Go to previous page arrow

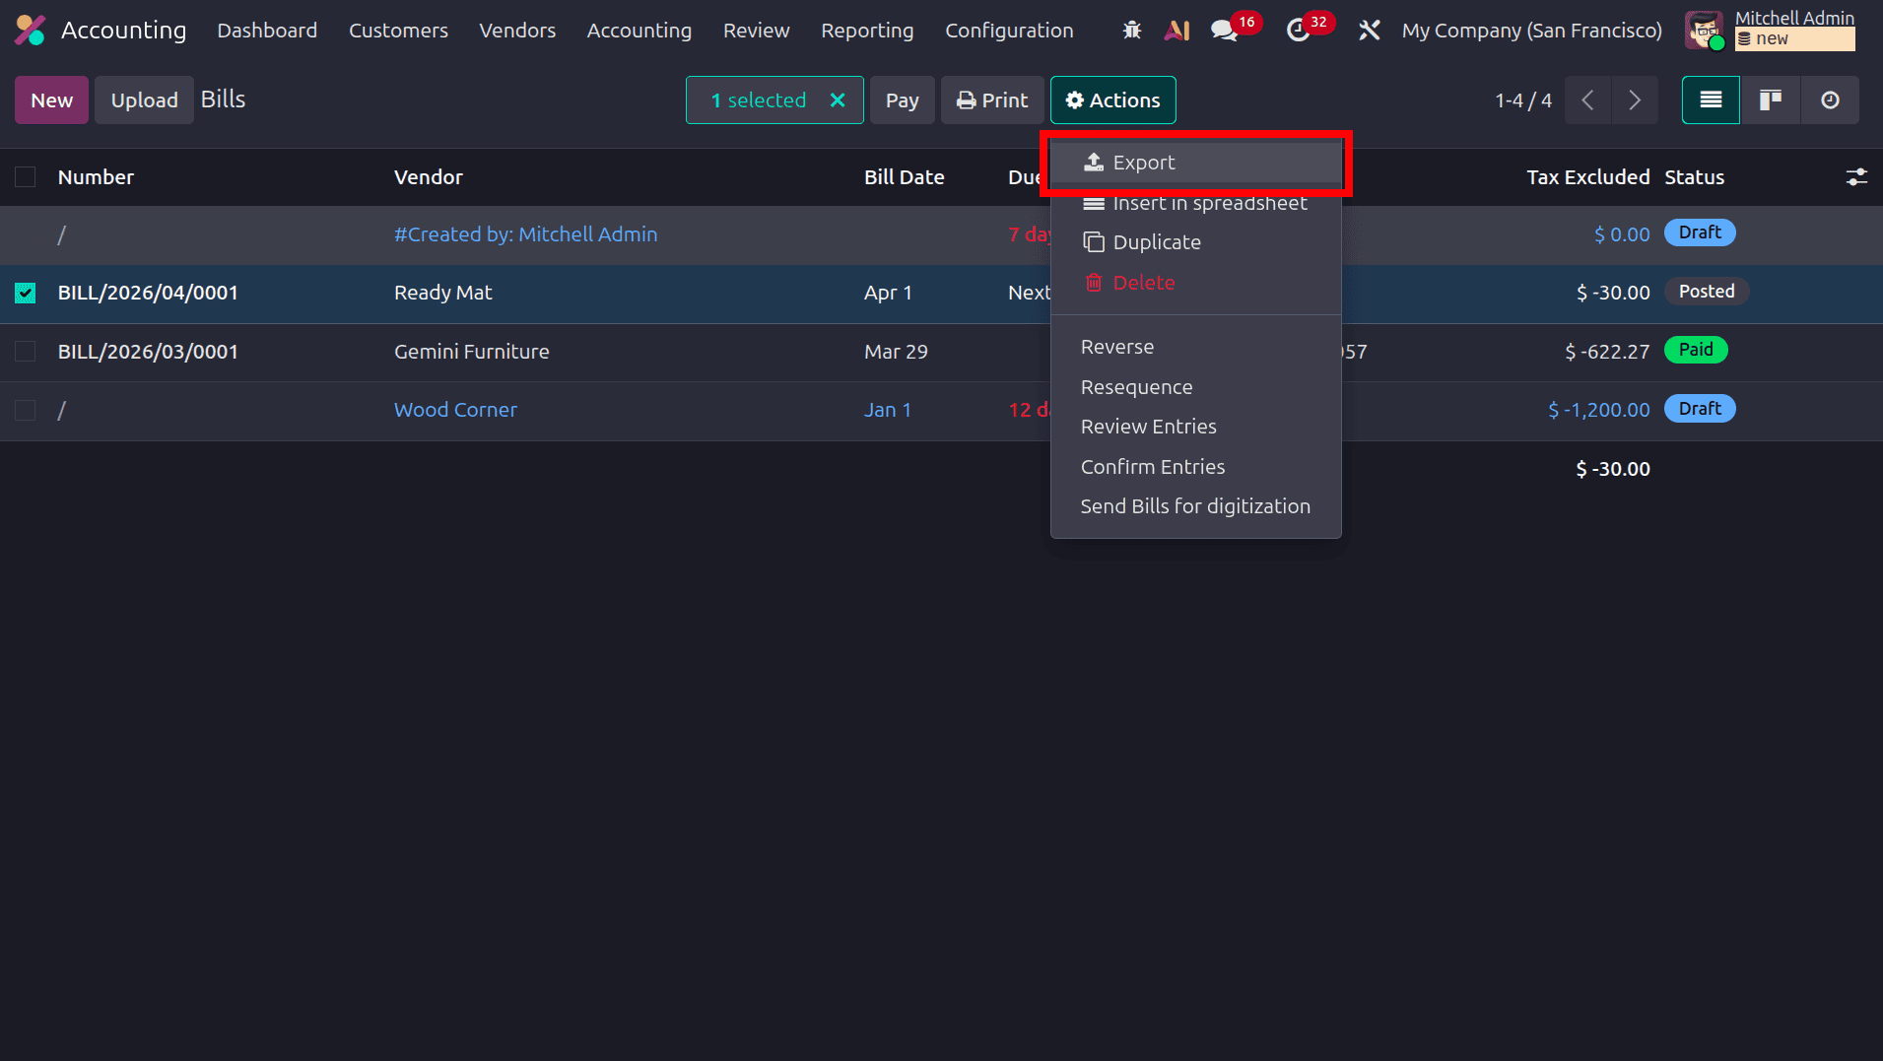[1587, 100]
